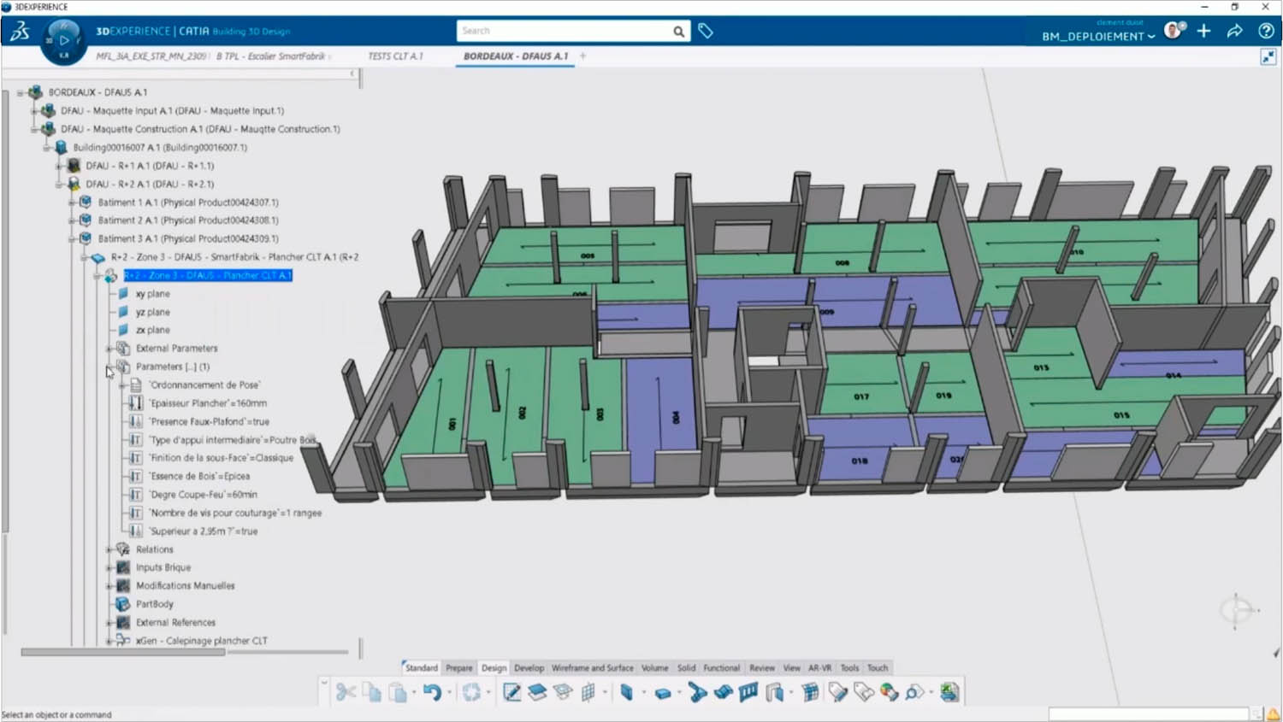1283x722 pixels.
Task: Select the PartBody item in tree
Action: click(x=154, y=604)
